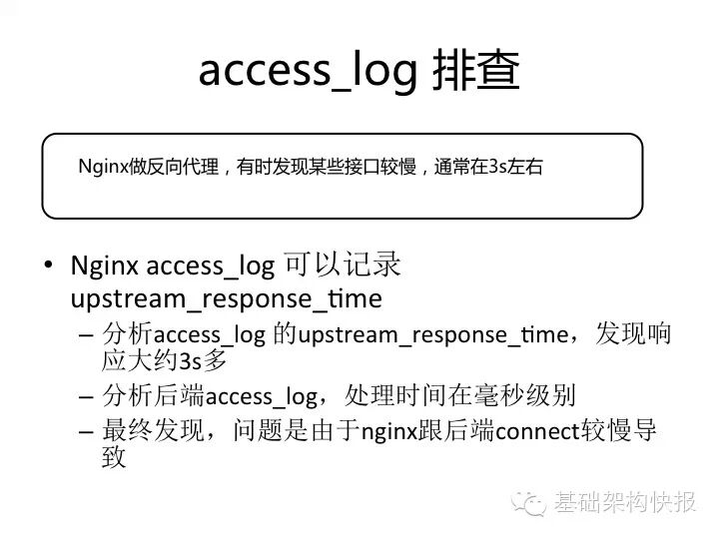Select the rounded box with Nginx反向代理 text

pyautogui.click(x=343, y=176)
